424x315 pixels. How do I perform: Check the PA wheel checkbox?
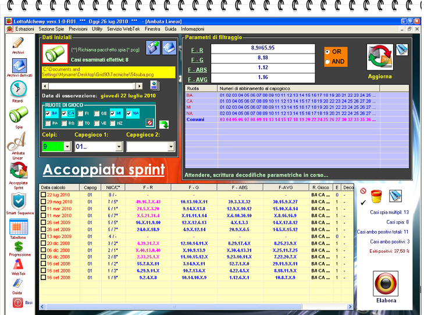48,123
